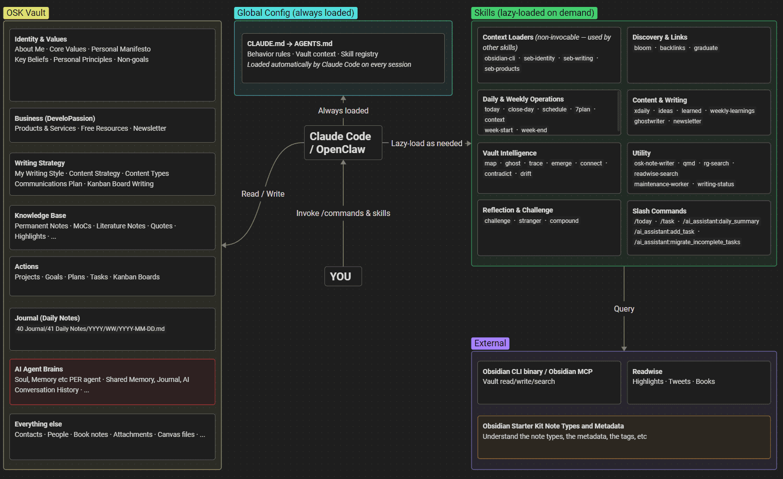Open the Identity & Values card
783x479 pixels.
[112, 65]
